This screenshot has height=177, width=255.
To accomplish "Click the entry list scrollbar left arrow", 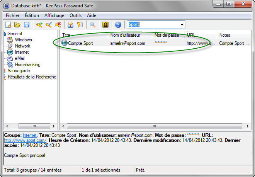I will point(63,126).
